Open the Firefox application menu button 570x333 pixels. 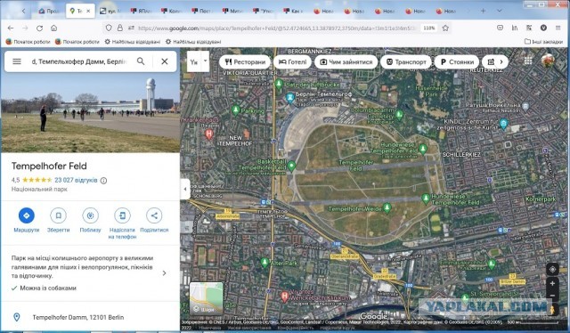pyautogui.click(x=558, y=28)
